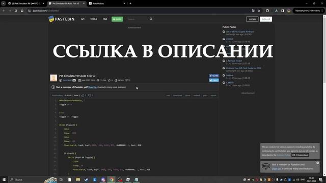
Task: Go to the browser home page icon
Action: pos(22,11)
